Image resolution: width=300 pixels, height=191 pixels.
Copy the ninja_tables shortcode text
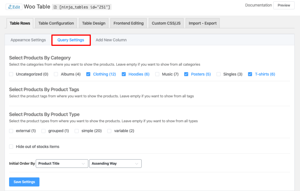pyautogui.click(x=84, y=7)
